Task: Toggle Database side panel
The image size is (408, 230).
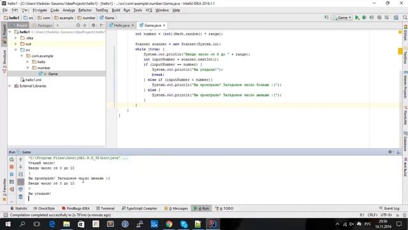Action: coord(405,141)
